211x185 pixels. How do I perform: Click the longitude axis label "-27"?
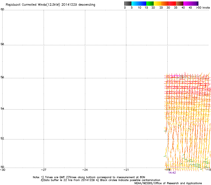click(44, 170)
